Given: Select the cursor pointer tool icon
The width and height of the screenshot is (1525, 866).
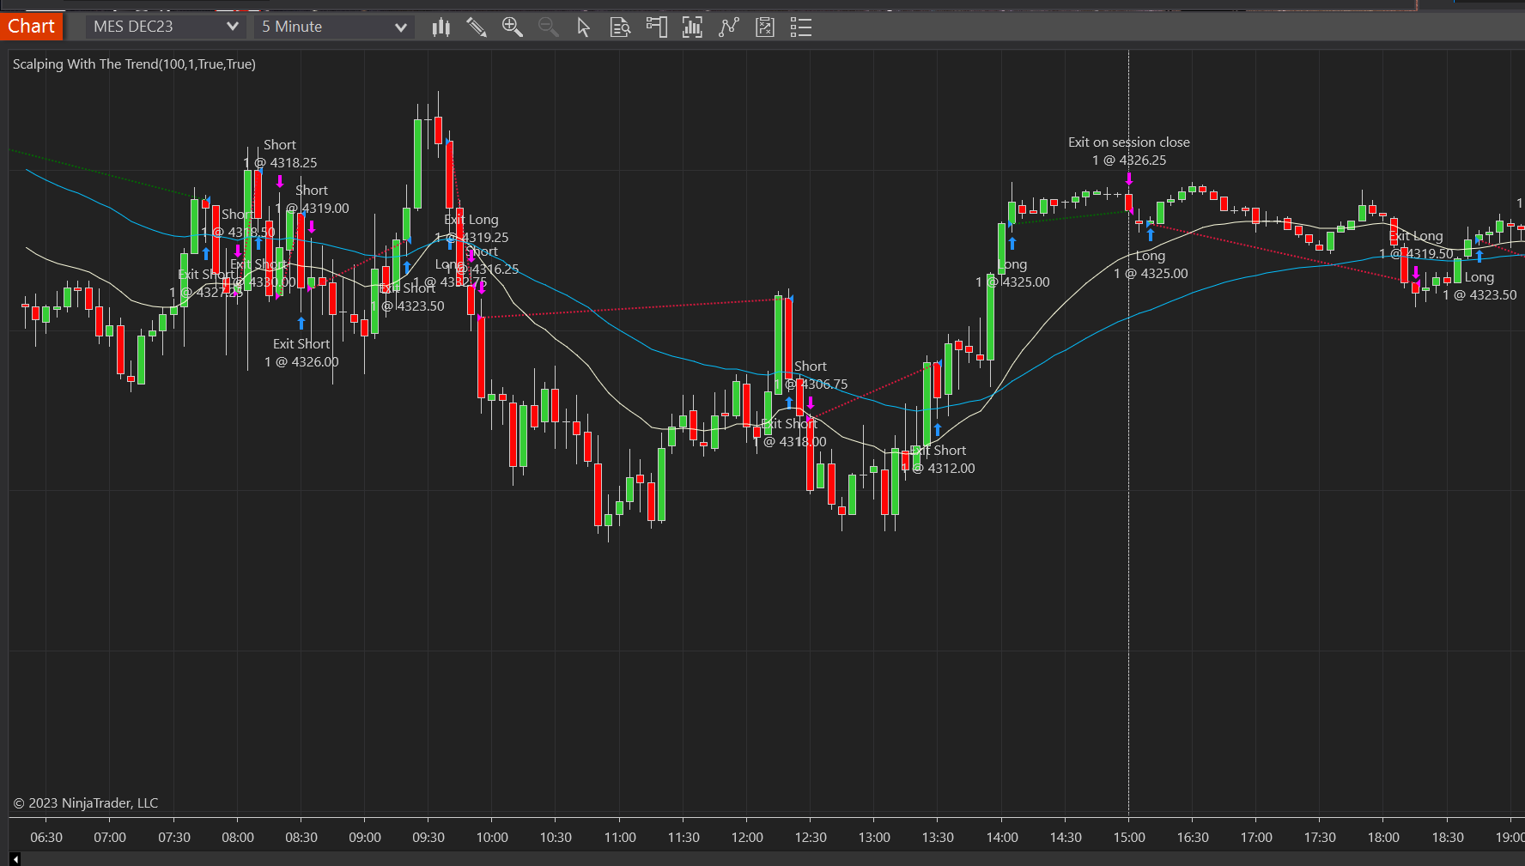Looking at the screenshot, I should pos(584,27).
